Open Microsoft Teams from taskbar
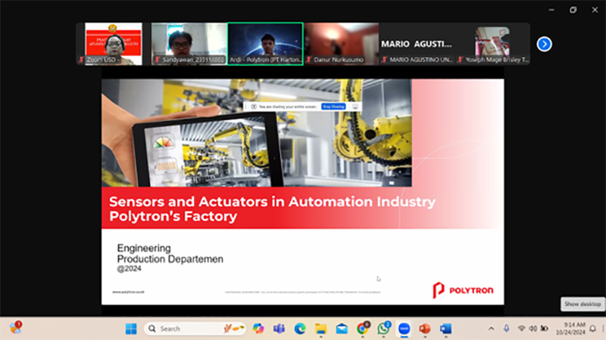606x340 pixels. point(279,329)
